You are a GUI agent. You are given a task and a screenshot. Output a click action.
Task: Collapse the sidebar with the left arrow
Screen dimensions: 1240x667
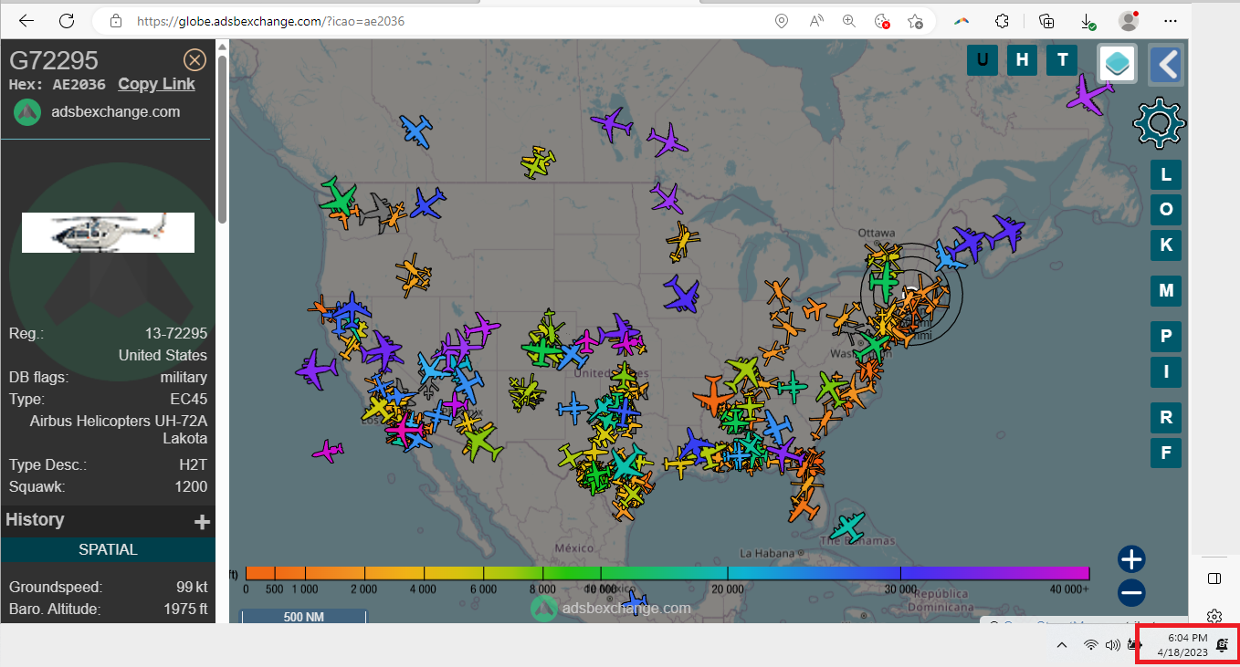tap(1166, 64)
